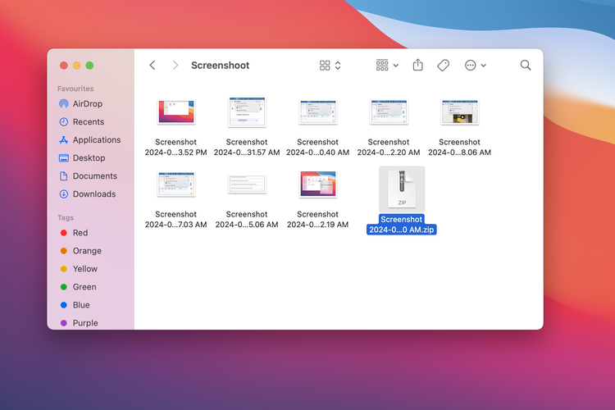Select Downloads in the sidebar
The width and height of the screenshot is (615, 410).
[x=93, y=194]
